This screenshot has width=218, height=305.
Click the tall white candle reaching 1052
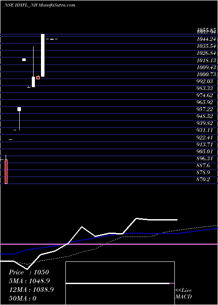pos(43,55)
